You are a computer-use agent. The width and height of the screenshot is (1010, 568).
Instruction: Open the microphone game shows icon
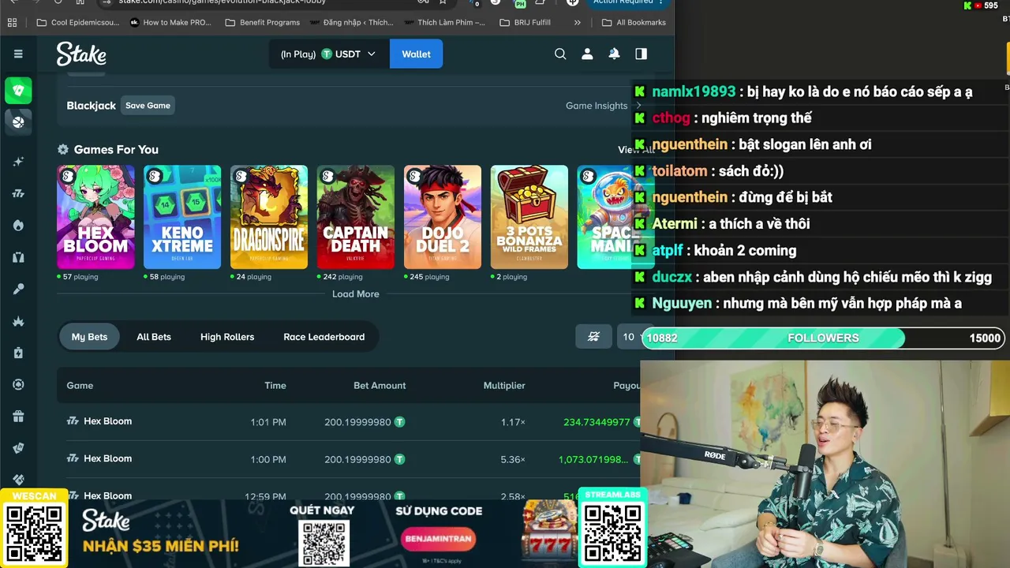(x=18, y=290)
